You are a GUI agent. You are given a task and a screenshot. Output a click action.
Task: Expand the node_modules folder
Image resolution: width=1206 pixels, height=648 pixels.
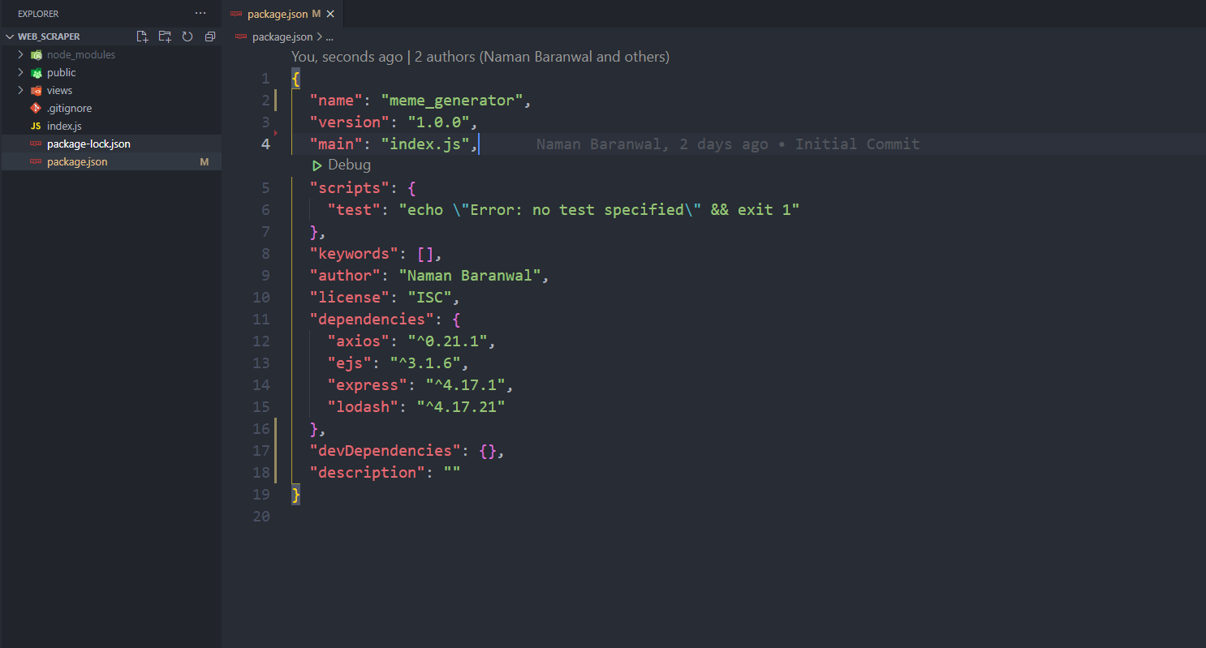21,54
